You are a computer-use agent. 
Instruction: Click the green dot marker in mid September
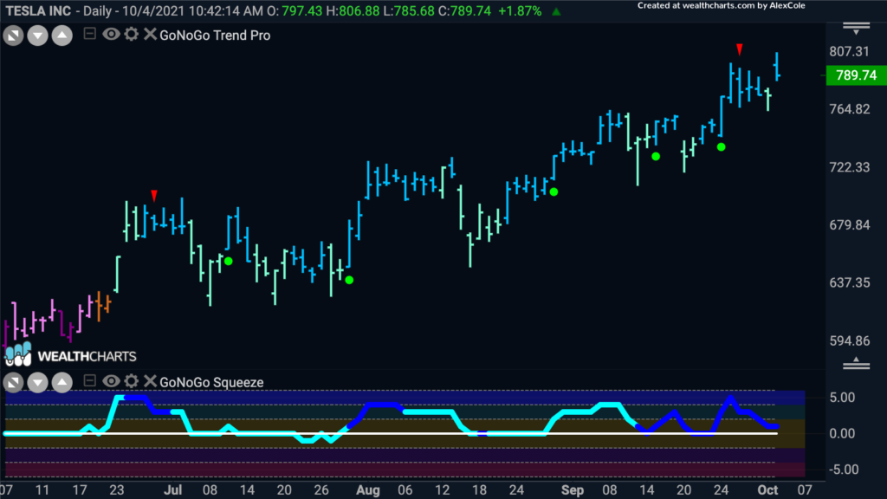pos(656,157)
